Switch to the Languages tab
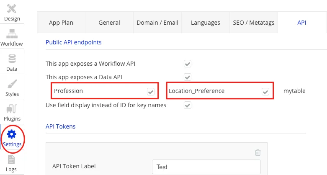Viewport: 327px width, 175px height. coord(206,23)
